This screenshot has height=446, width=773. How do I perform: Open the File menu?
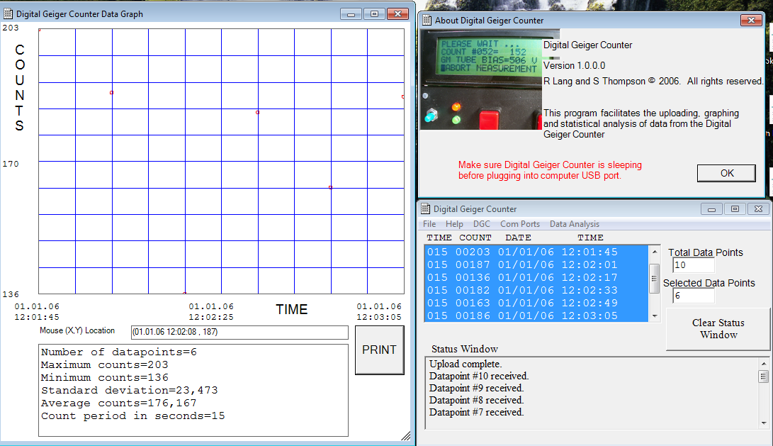pos(429,224)
